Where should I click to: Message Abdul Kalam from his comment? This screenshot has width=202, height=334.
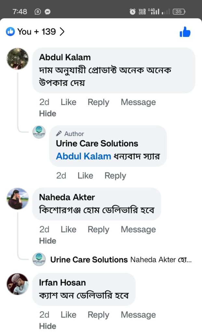[x=138, y=102]
